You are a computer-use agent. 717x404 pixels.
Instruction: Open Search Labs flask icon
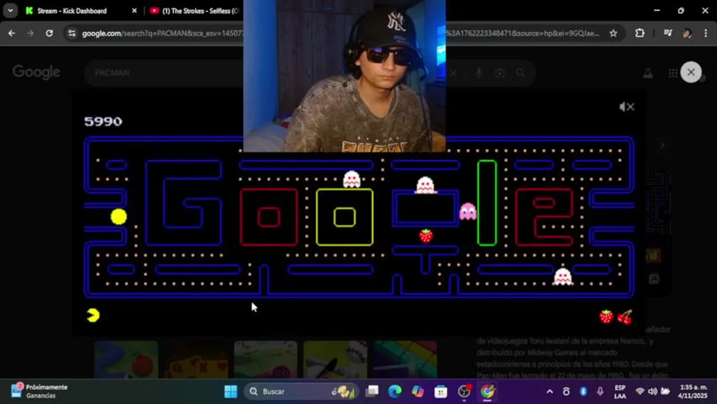pos(648,73)
